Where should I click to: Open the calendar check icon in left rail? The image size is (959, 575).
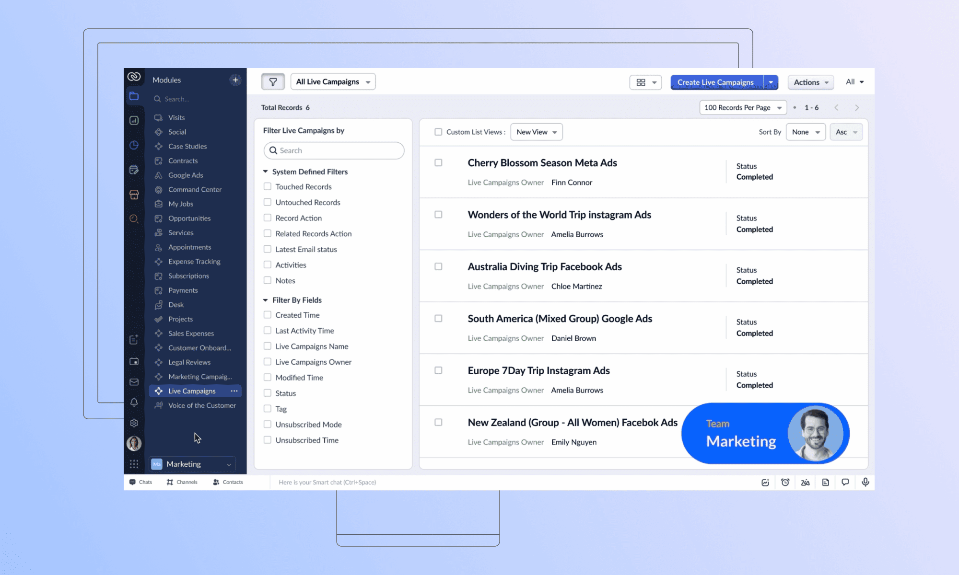134,170
